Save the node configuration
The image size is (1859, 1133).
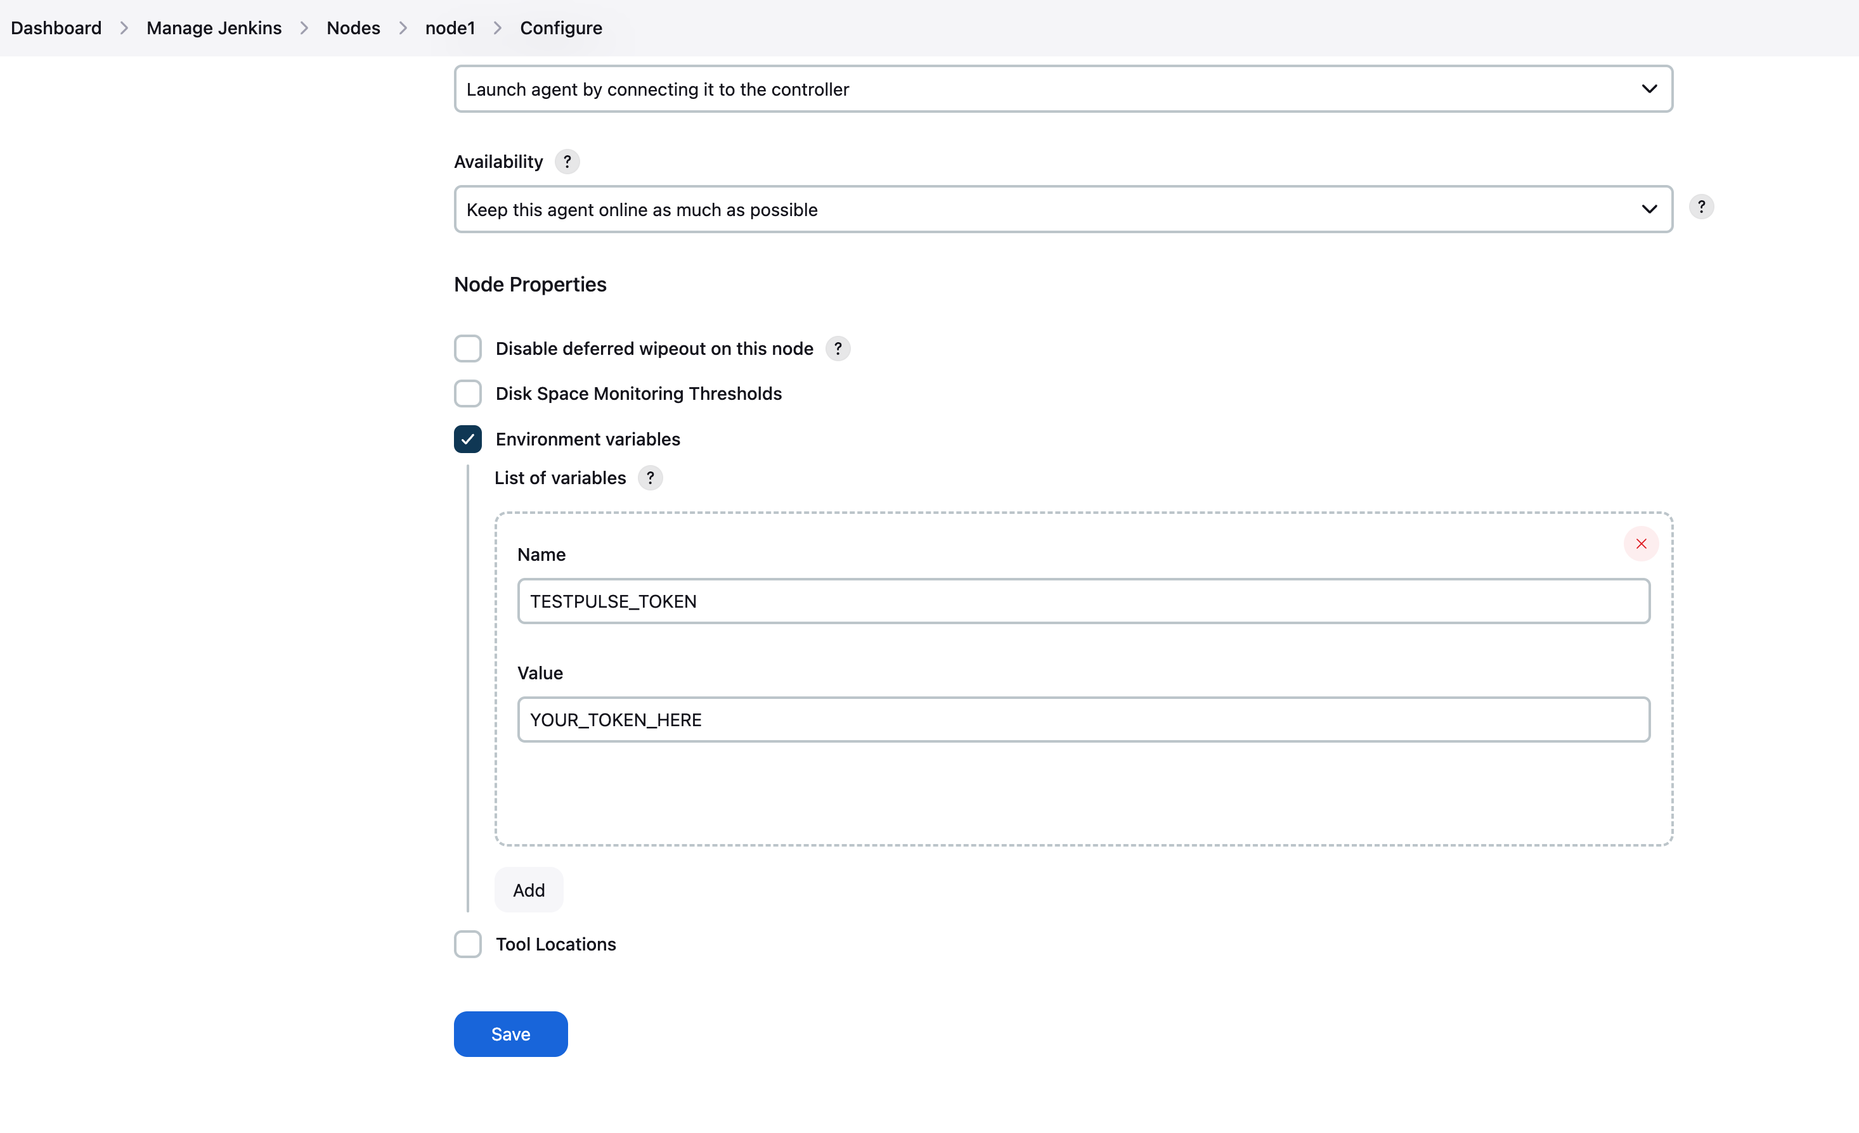click(511, 1034)
